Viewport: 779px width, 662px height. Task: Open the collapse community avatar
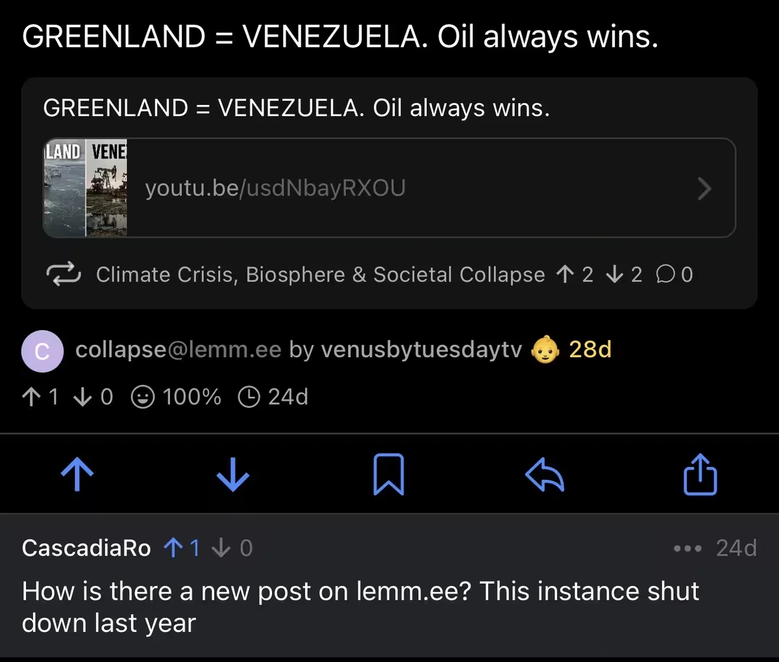click(x=42, y=351)
